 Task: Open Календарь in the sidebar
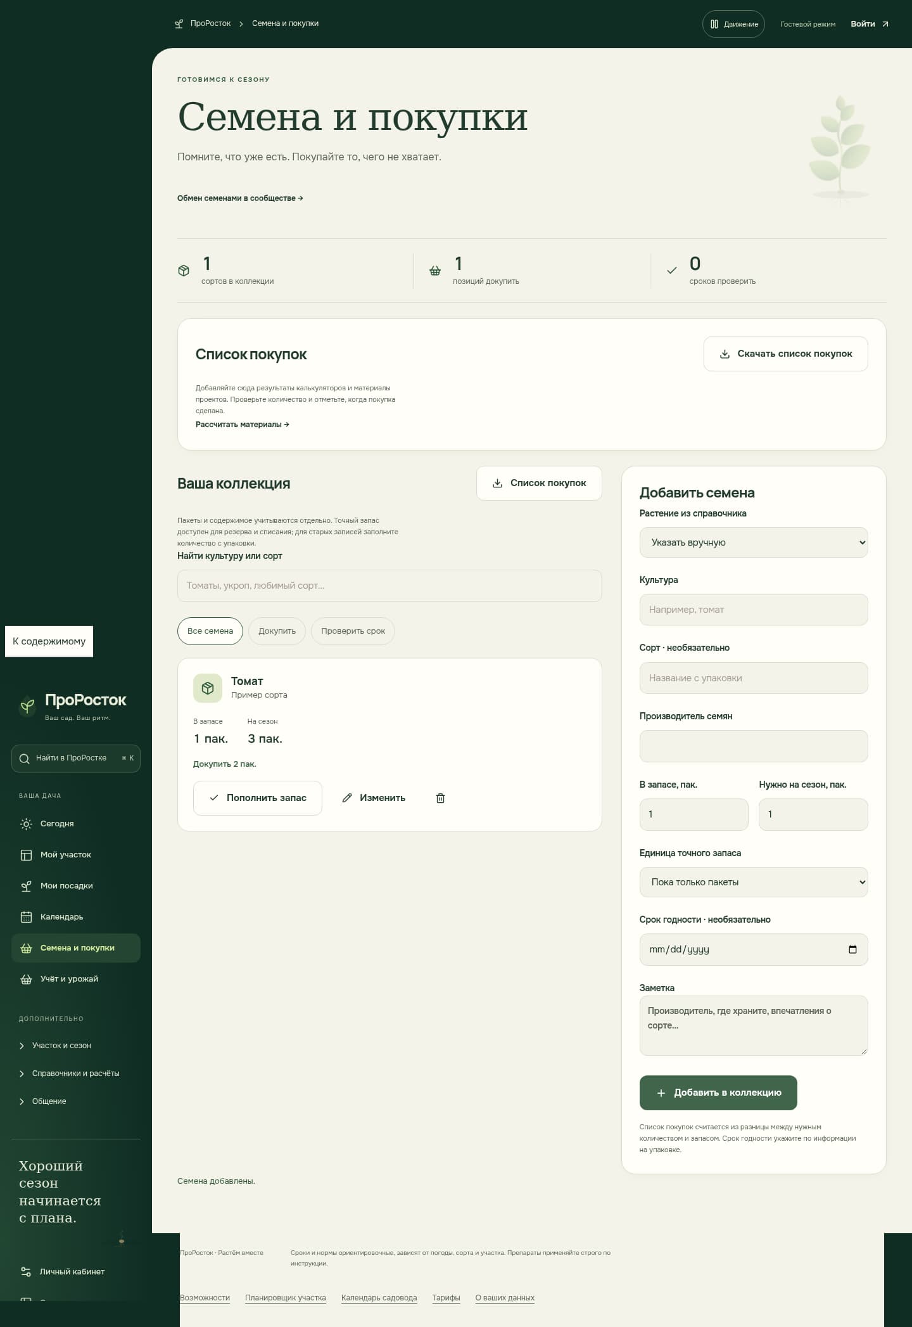pyautogui.click(x=76, y=917)
